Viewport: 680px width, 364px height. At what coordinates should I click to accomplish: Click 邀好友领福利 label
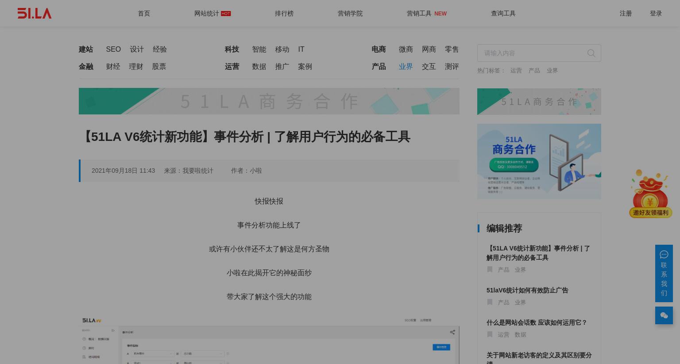(651, 213)
